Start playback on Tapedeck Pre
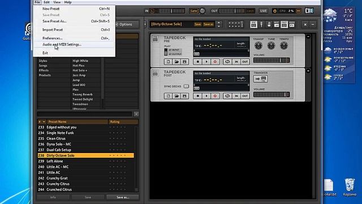Image resolution: width=362 pixels, height=204 pixels. [206, 62]
